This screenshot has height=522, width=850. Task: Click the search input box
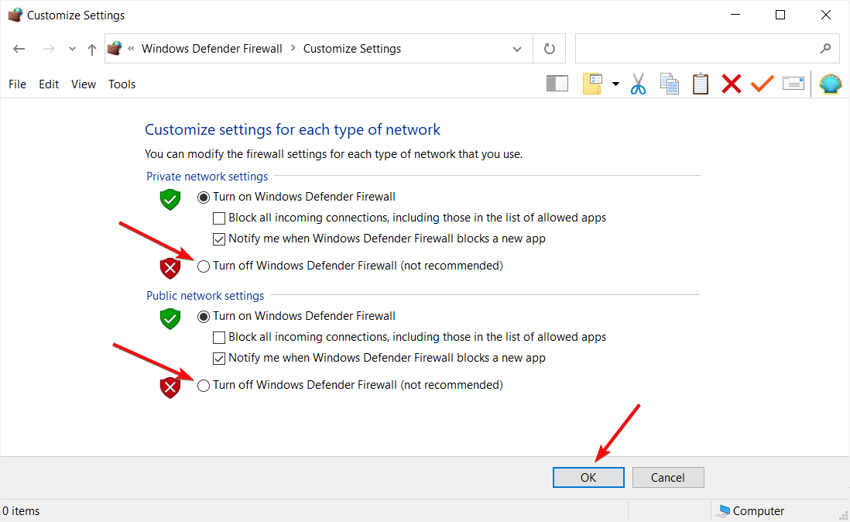coord(697,49)
